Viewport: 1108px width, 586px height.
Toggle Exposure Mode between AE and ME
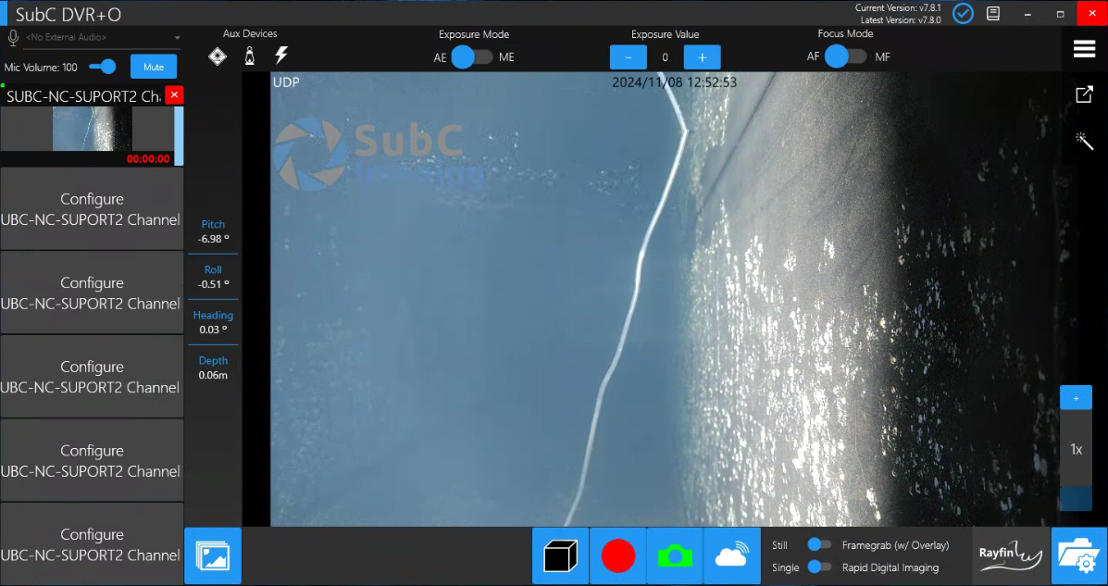473,56
